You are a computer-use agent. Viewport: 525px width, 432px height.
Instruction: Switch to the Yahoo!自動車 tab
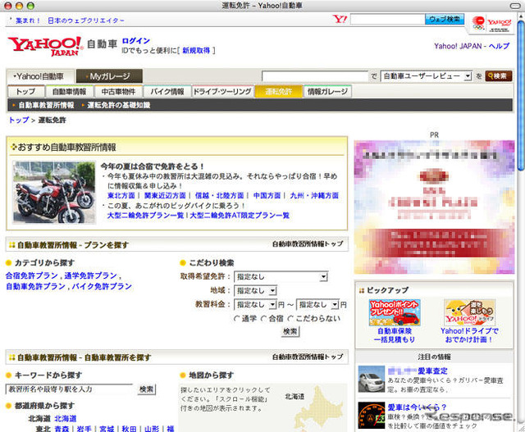pos(39,76)
